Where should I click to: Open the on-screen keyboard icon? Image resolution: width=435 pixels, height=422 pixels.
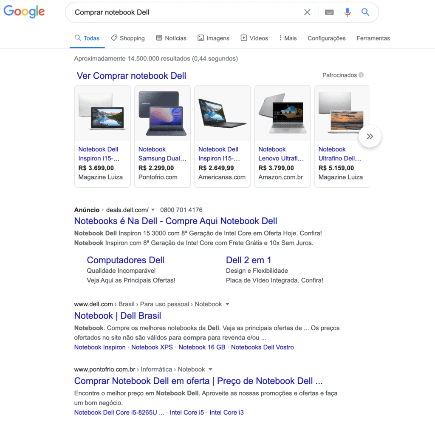329,12
